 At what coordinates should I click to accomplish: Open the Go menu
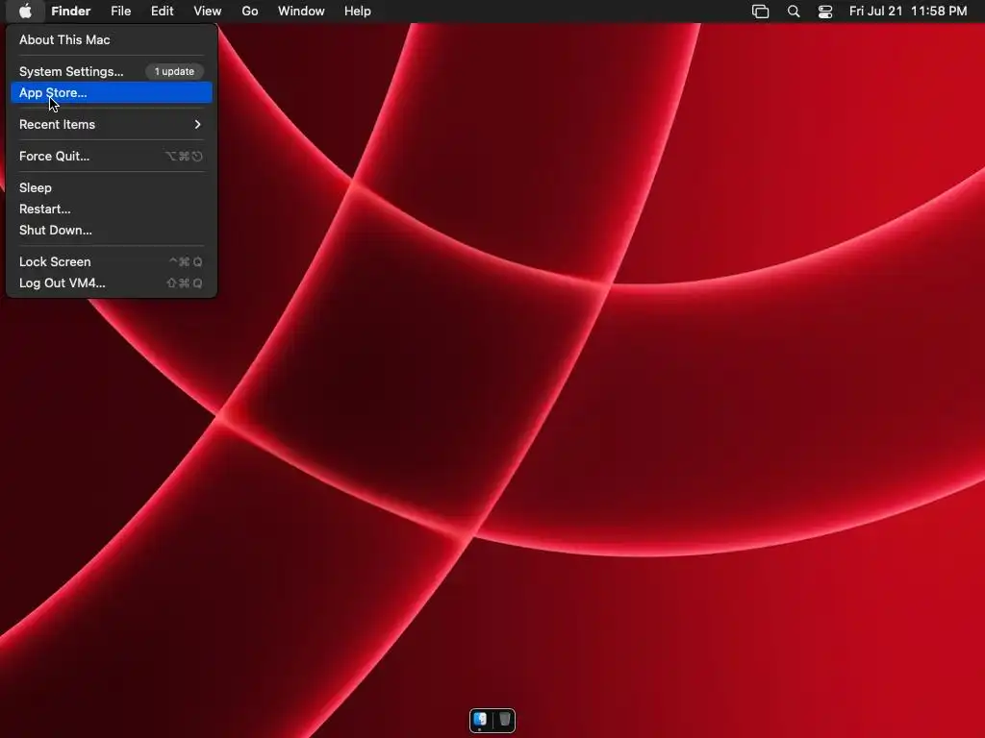tap(250, 12)
